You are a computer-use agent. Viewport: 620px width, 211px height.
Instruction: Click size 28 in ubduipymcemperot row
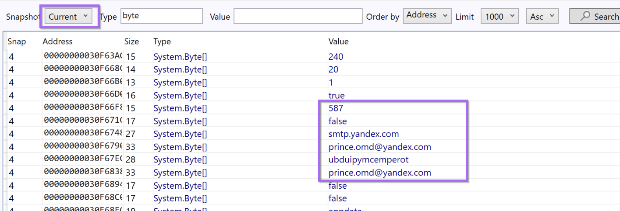click(131, 159)
